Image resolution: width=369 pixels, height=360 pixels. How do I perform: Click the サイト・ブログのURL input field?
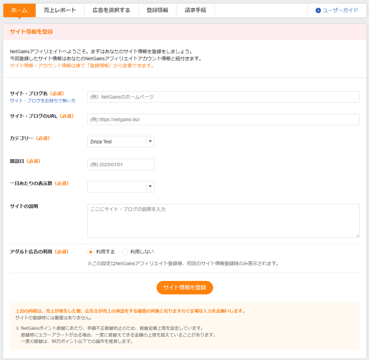click(x=223, y=119)
